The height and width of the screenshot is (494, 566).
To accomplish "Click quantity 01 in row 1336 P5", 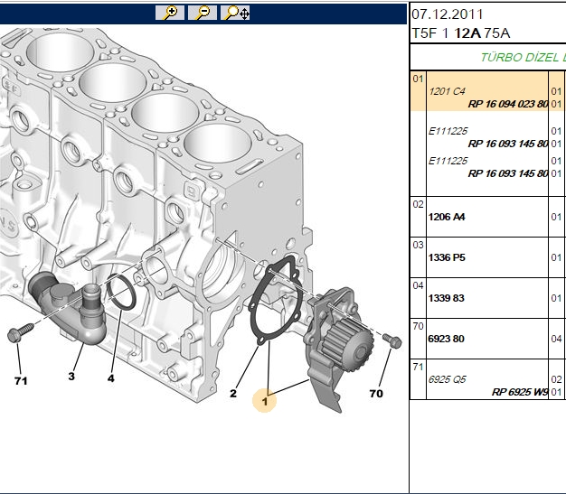I will click(x=556, y=257).
